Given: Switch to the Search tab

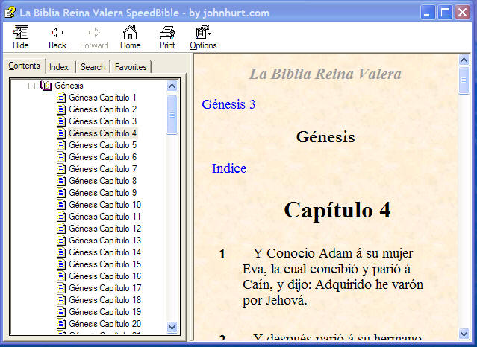Looking at the screenshot, I should point(93,67).
